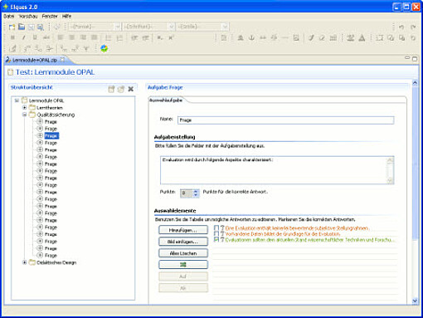Select the Didaktisches Design tree folder

coord(56,262)
